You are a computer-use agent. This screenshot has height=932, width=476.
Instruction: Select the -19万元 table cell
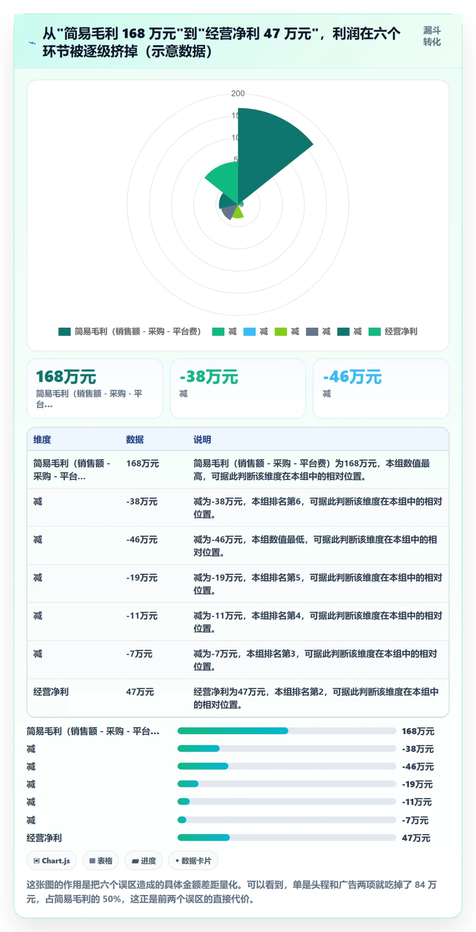[x=142, y=578]
